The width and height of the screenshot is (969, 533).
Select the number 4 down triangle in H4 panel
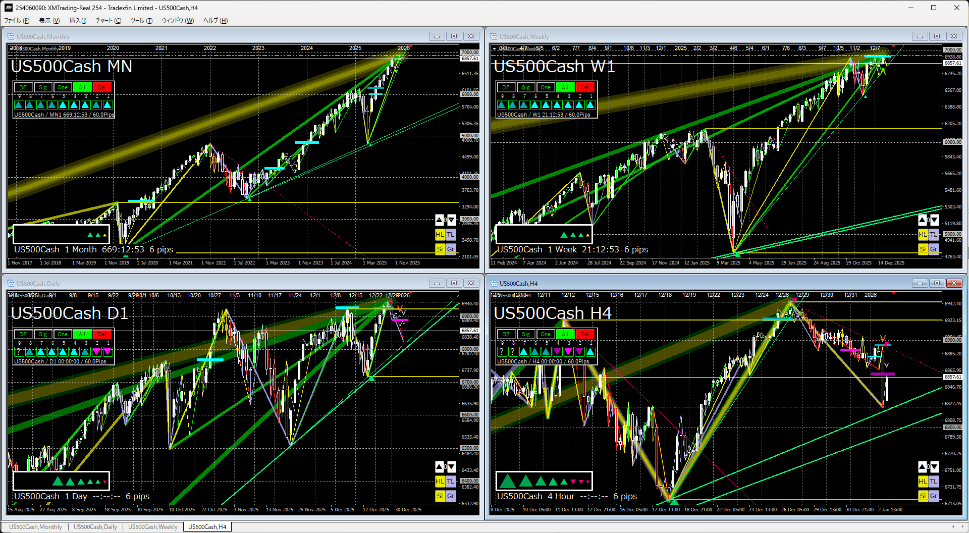coord(557,352)
